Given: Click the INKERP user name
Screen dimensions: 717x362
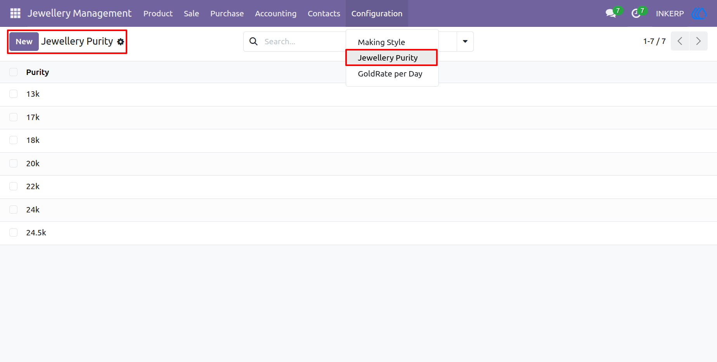Looking at the screenshot, I should [x=670, y=14].
